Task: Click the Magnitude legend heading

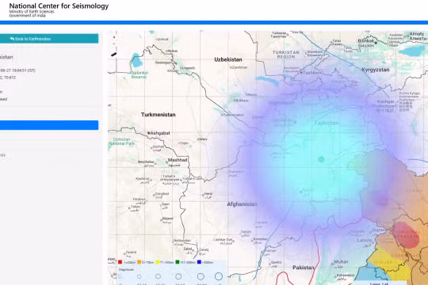Action: [126, 269]
